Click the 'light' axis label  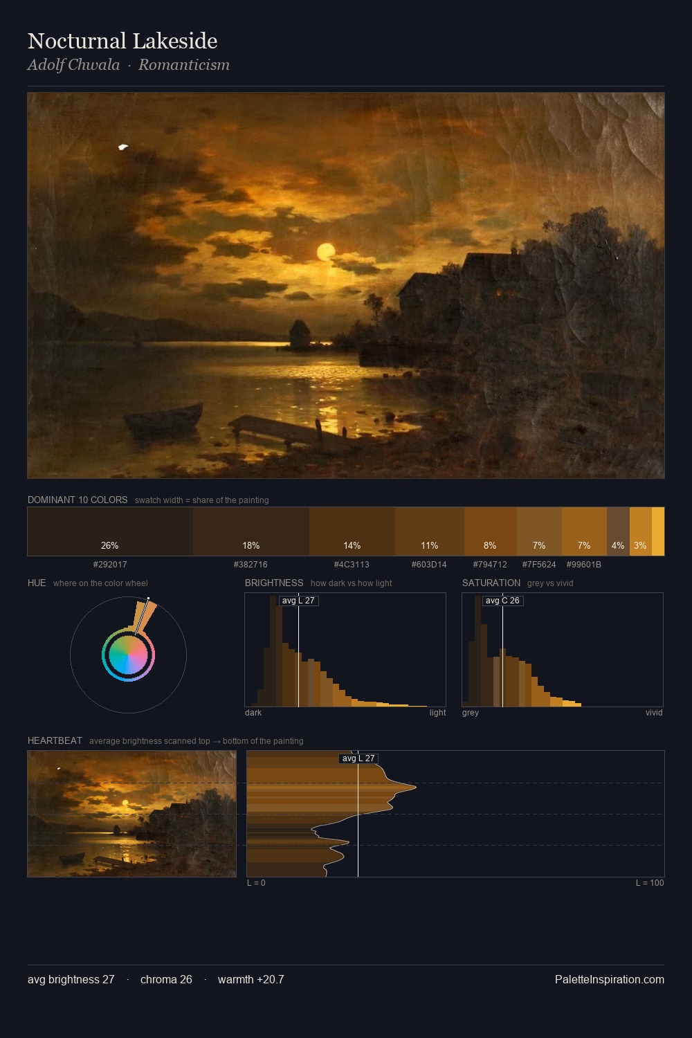tap(437, 713)
